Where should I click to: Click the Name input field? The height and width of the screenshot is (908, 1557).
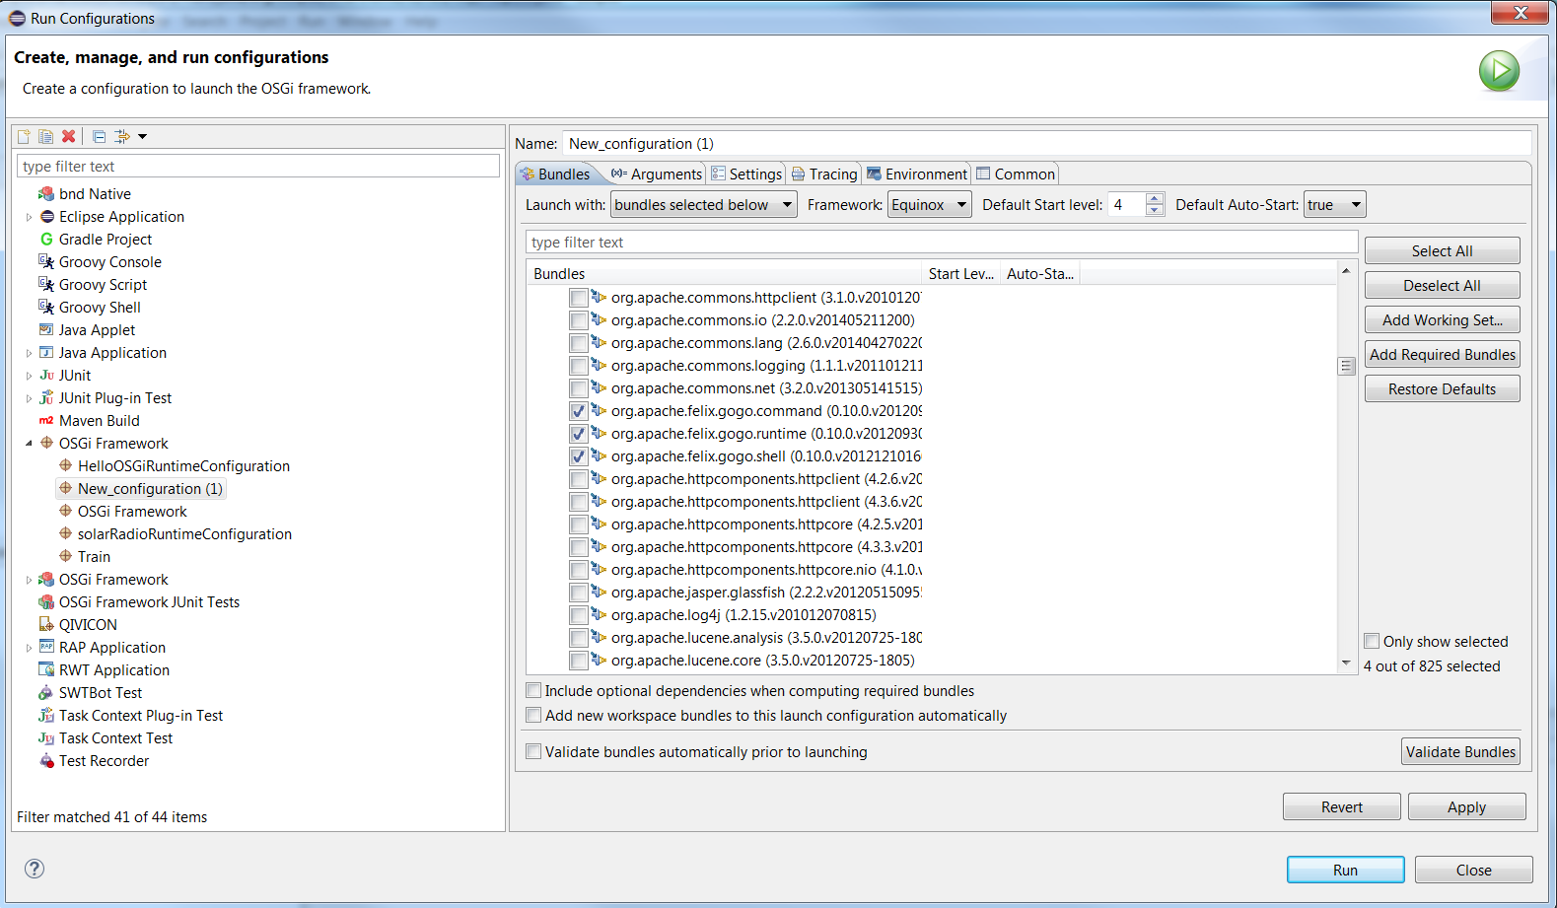click(x=1045, y=144)
